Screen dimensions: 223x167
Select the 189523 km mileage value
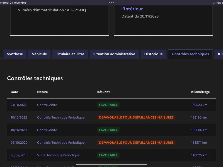coord(199,105)
